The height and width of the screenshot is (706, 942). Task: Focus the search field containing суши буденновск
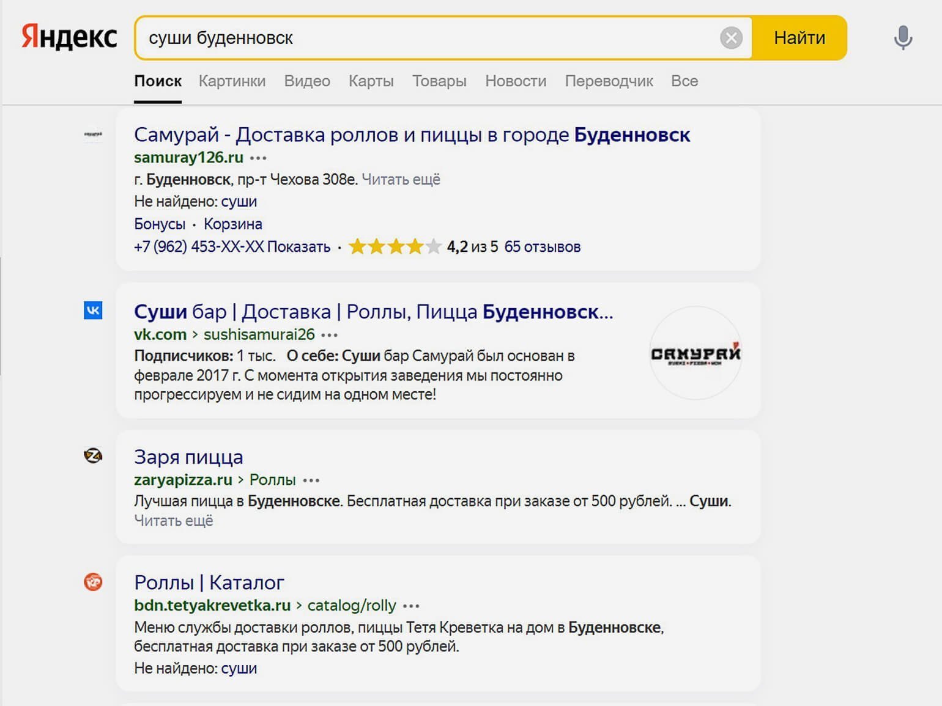(x=428, y=38)
